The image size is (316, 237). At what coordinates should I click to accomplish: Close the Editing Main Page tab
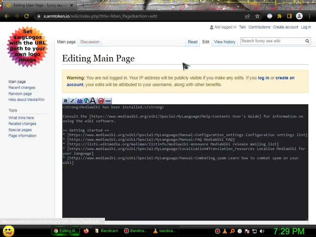point(72,6)
